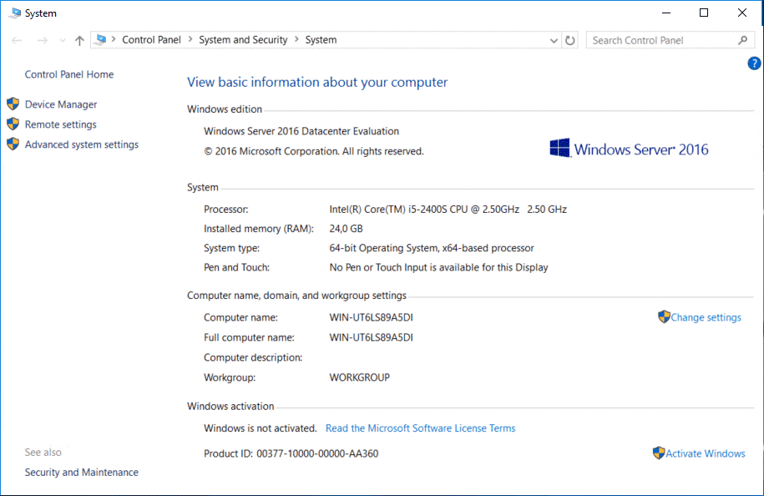Go up one level with up arrow
Screen dimensions: 764x496
click(79, 40)
